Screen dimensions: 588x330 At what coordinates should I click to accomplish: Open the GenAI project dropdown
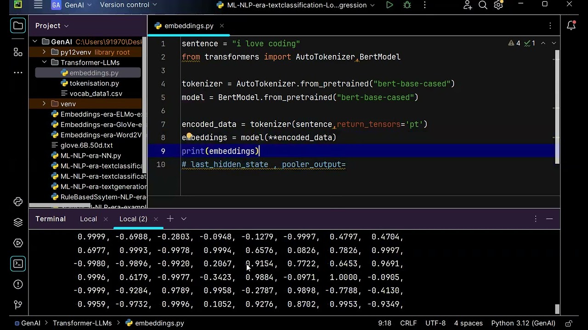[x=71, y=5]
